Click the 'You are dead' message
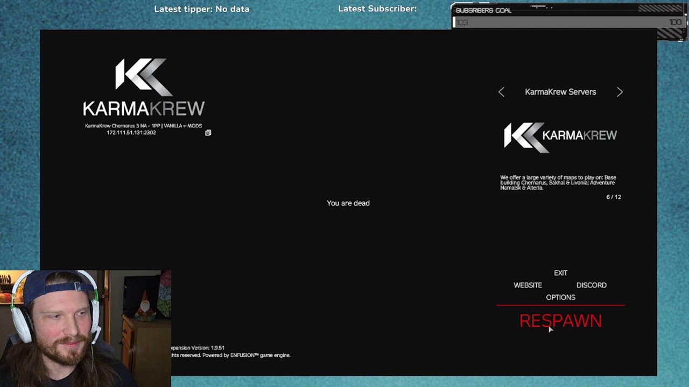The height and width of the screenshot is (387, 689). point(348,203)
